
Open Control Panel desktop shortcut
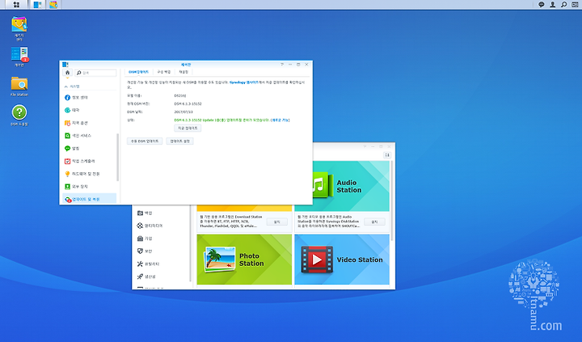pyautogui.click(x=19, y=57)
